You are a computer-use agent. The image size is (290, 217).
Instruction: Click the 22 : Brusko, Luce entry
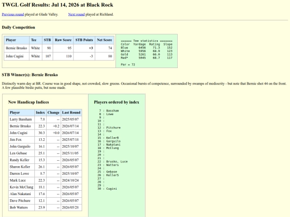pyautogui.click(x=113, y=162)
